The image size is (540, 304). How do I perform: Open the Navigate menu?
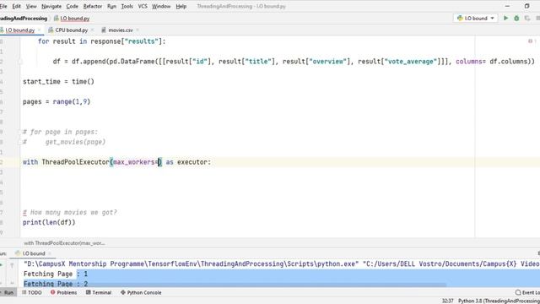click(51, 6)
